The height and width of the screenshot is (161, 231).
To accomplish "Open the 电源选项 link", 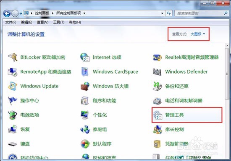I will click(30, 115).
